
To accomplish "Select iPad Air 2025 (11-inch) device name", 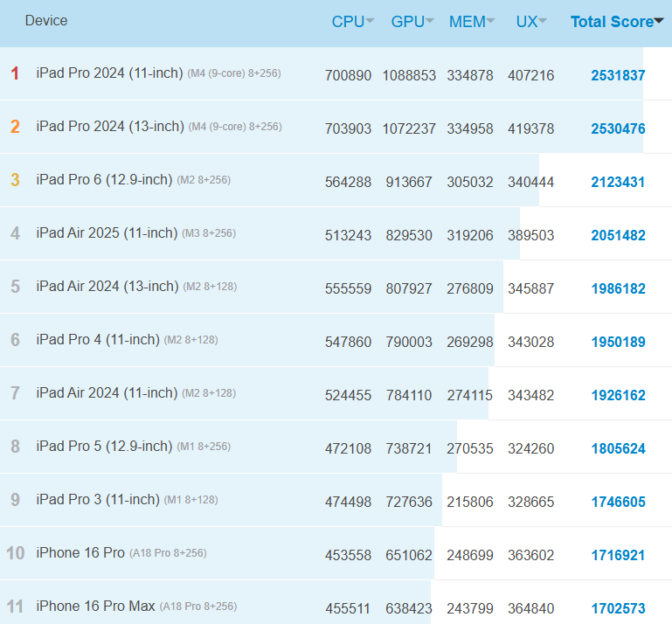I will tap(107, 232).
